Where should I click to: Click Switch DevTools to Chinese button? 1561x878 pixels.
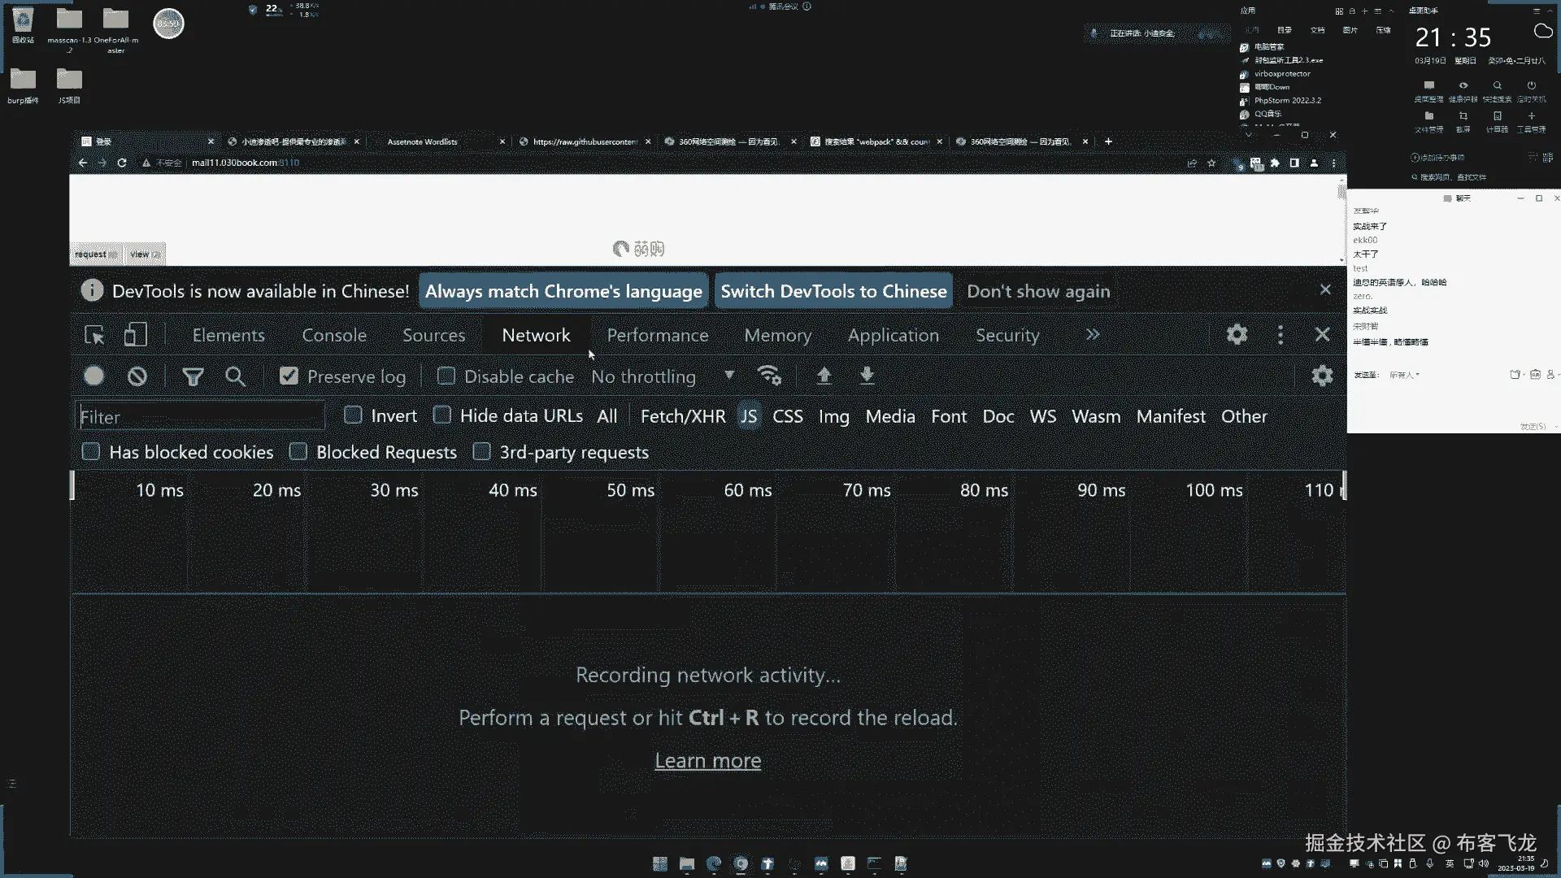[833, 291]
